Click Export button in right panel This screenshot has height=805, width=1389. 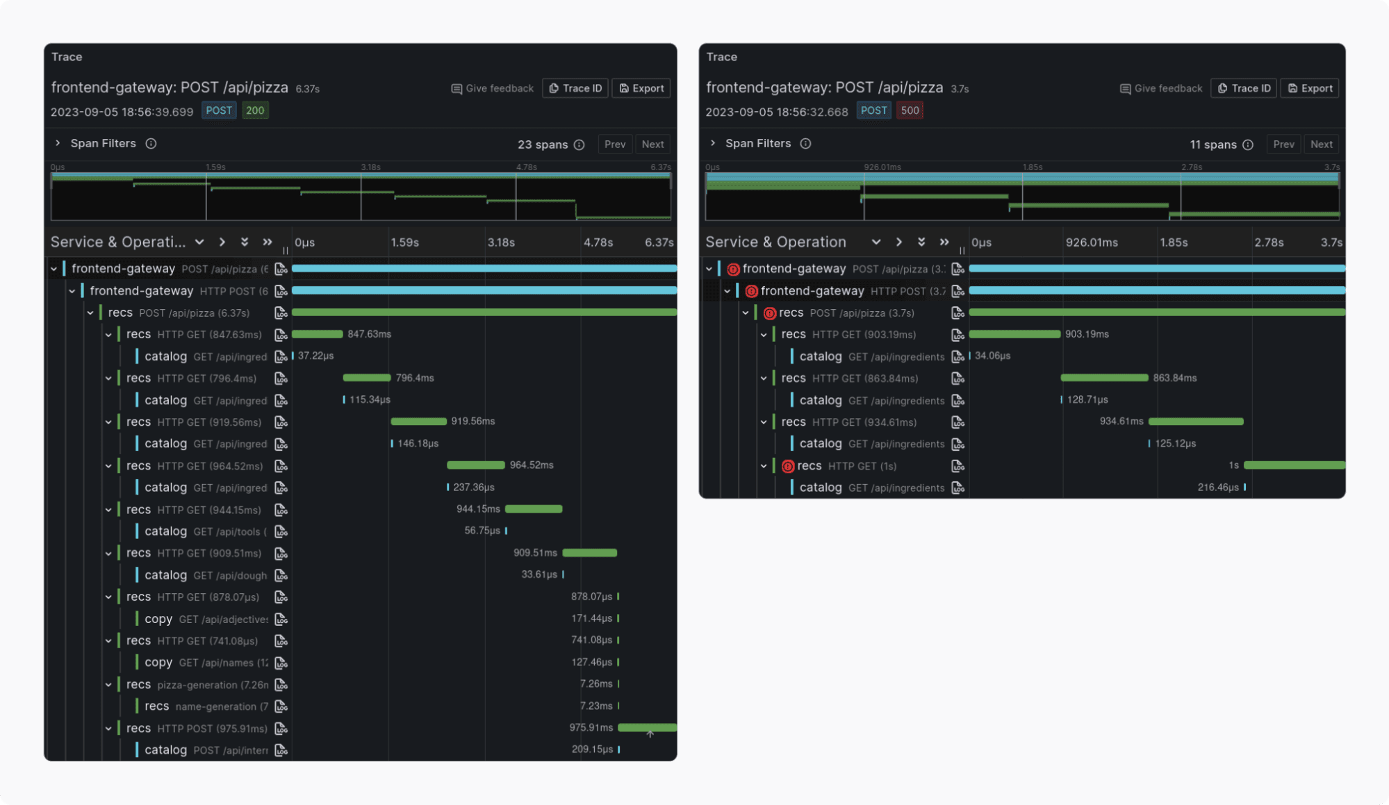click(x=1310, y=88)
